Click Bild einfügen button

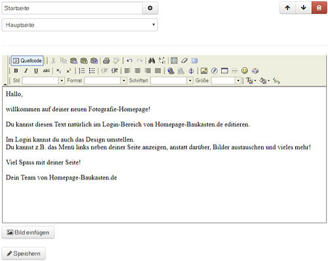click(x=28, y=233)
